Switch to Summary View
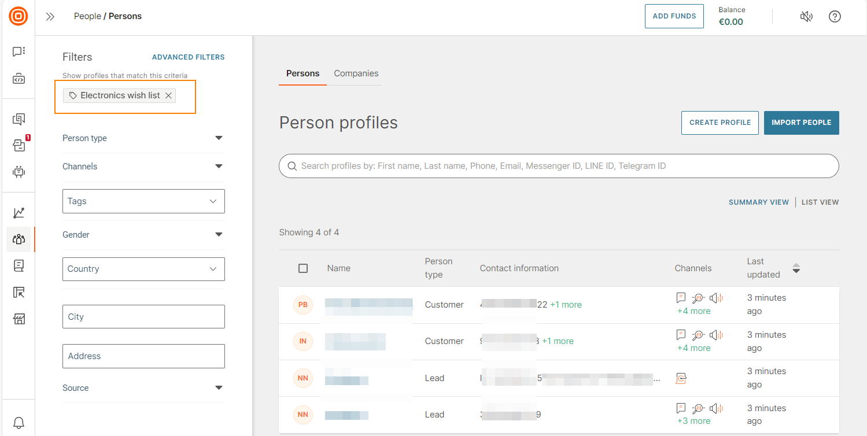This screenshot has height=436, width=867. point(758,202)
